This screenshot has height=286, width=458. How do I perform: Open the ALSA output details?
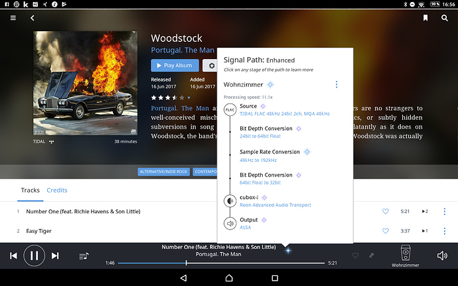click(246, 228)
